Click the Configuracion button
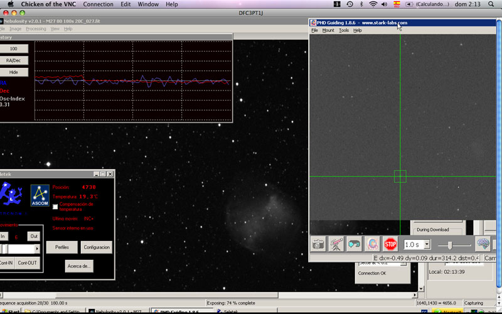Image resolution: width=502 pixels, height=314 pixels. [96, 247]
